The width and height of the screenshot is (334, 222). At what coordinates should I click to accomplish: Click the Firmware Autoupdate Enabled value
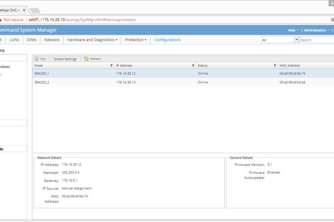pyautogui.click(x=273, y=172)
